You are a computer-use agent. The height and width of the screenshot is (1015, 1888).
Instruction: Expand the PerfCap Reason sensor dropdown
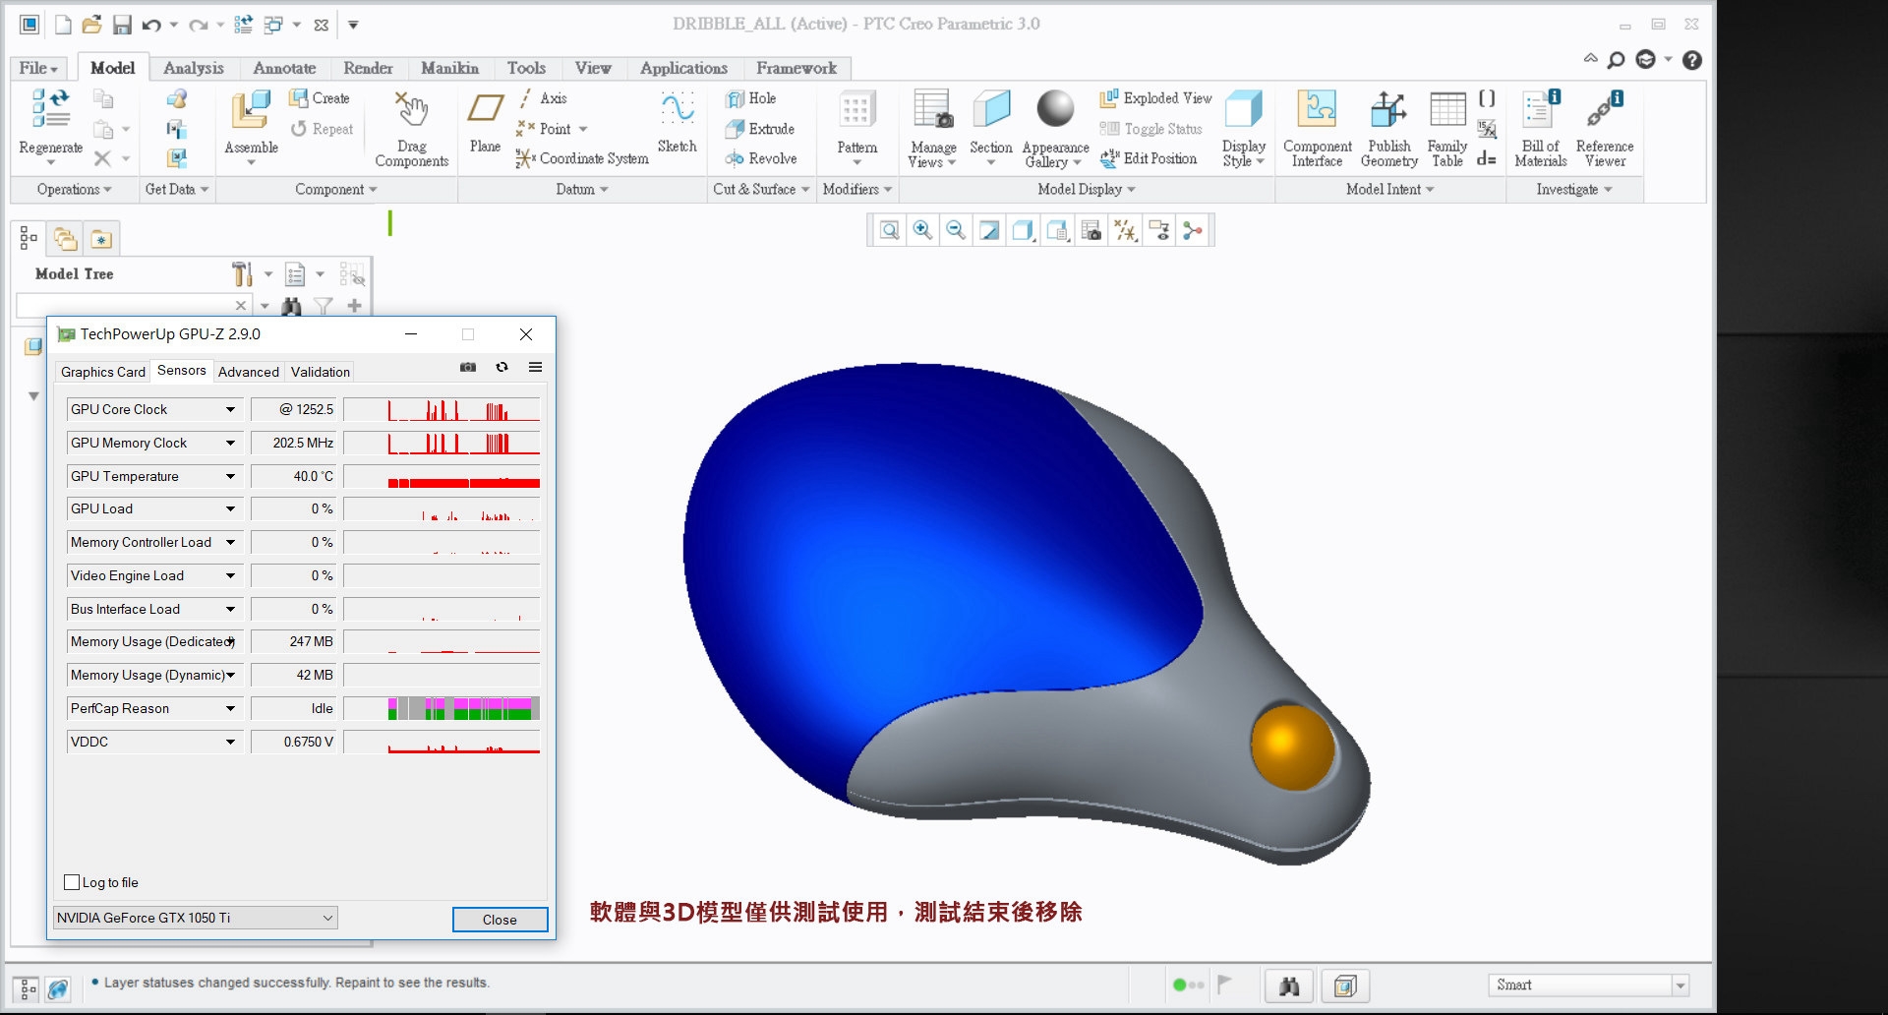coord(230,708)
